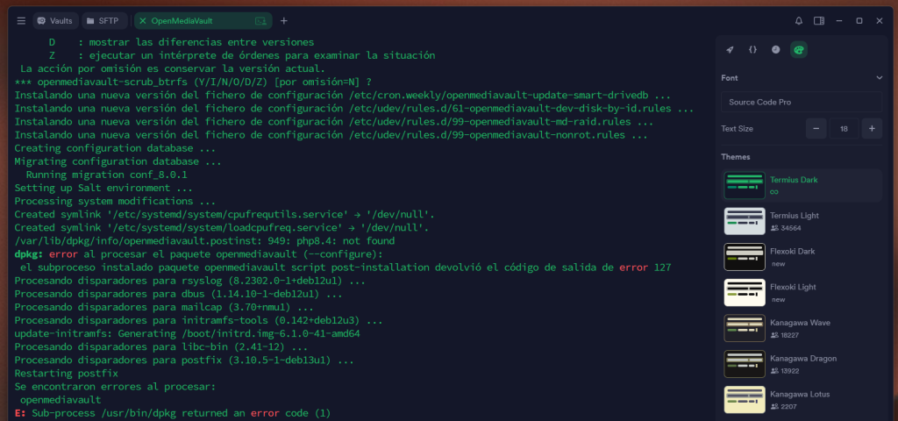Switch to the Vaults tab
The height and width of the screenshot is (421, 898).
(55, 21)
